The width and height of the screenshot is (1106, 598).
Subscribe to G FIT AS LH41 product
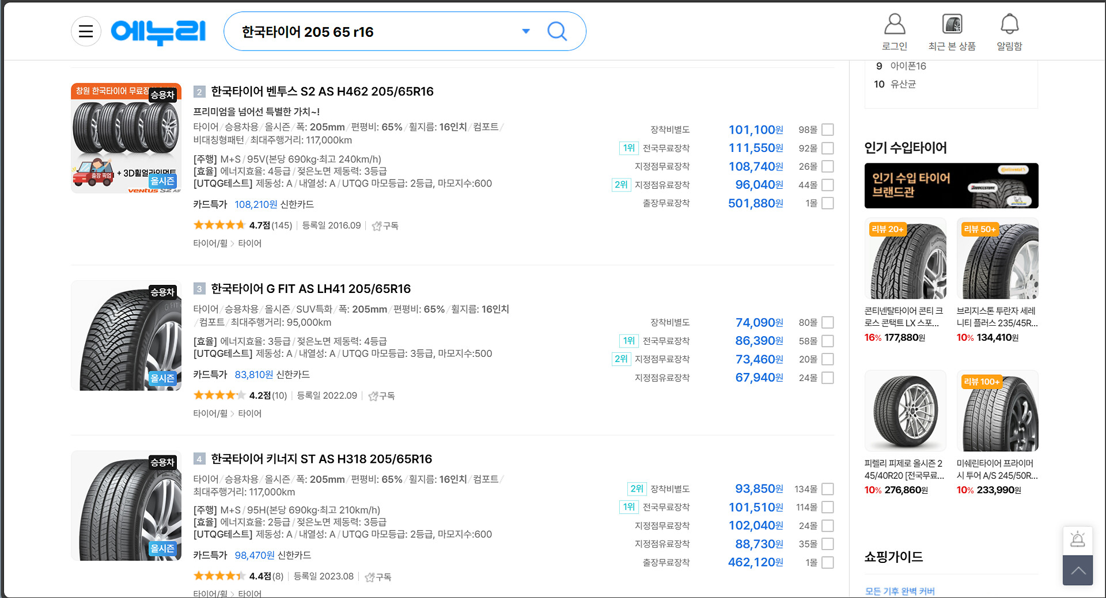click(381, 396)
